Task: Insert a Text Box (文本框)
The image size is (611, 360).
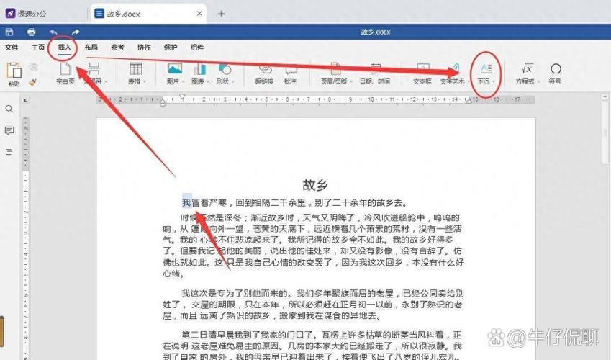Action: coord(422,73)
